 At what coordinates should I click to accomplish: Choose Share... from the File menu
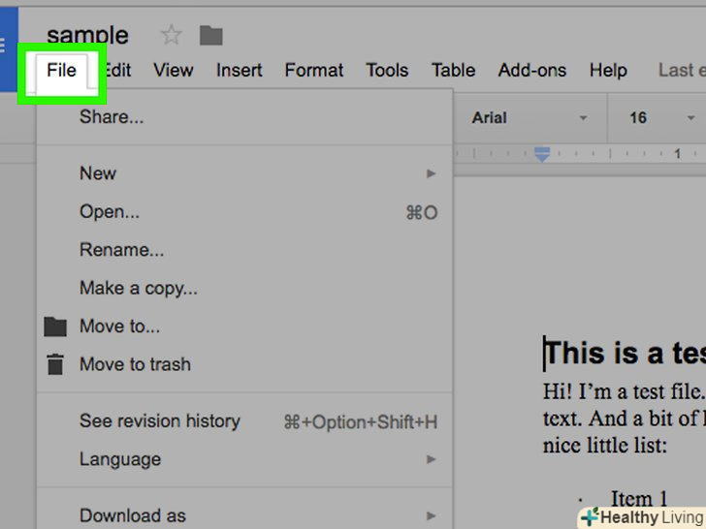pyautogui.click(x=244, y=117)
